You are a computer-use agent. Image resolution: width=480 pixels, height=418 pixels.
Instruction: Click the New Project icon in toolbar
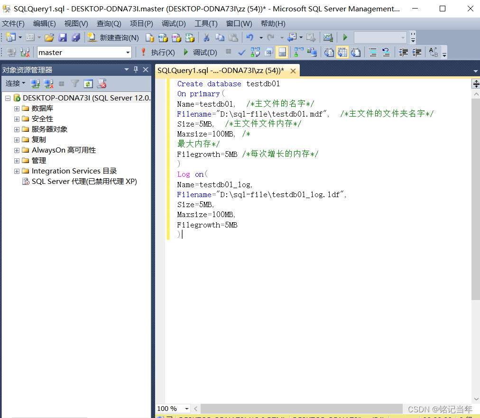pos(11,37)
